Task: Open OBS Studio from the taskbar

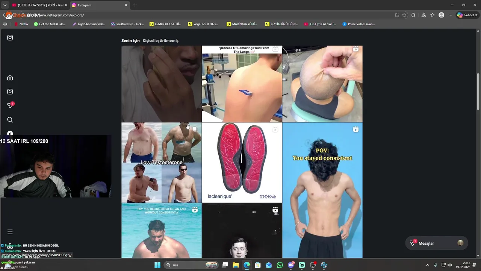Action: coord(313,265)
